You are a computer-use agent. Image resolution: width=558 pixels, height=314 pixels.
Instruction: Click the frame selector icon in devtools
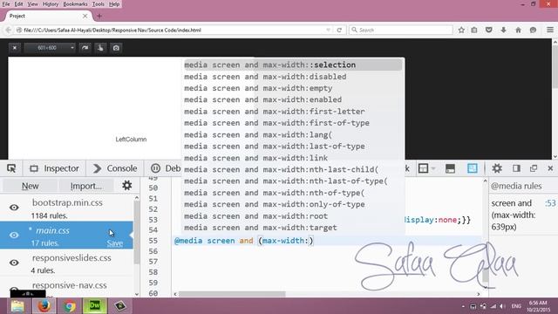pos(424,168)
